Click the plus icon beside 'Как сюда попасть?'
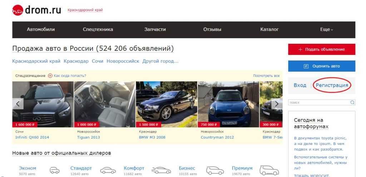The height and width of the screenshot is (177, 366). click(50, 76)
